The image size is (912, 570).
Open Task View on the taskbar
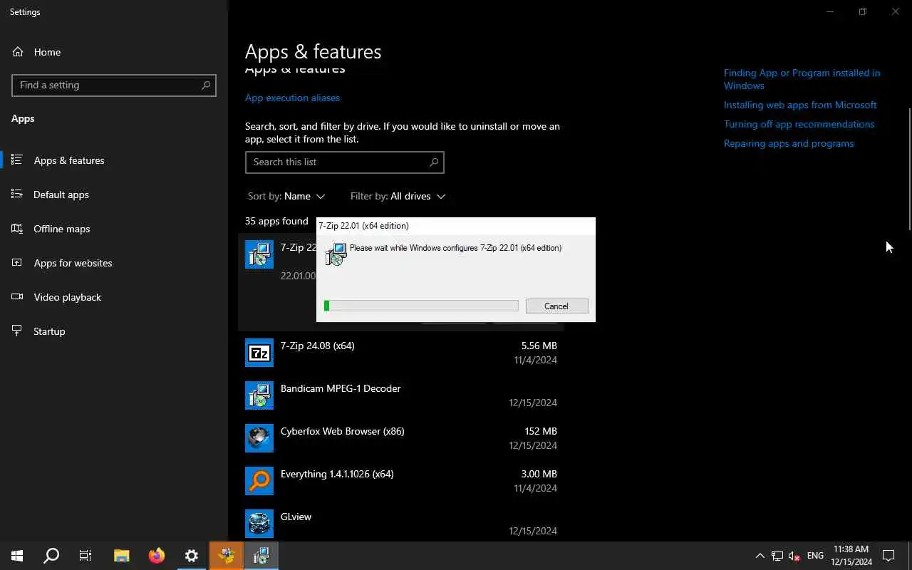[x=85, y=556]
